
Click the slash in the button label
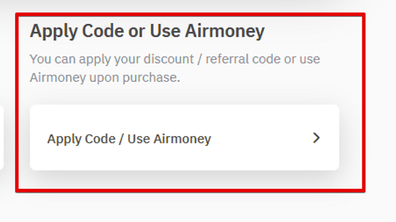120,139
